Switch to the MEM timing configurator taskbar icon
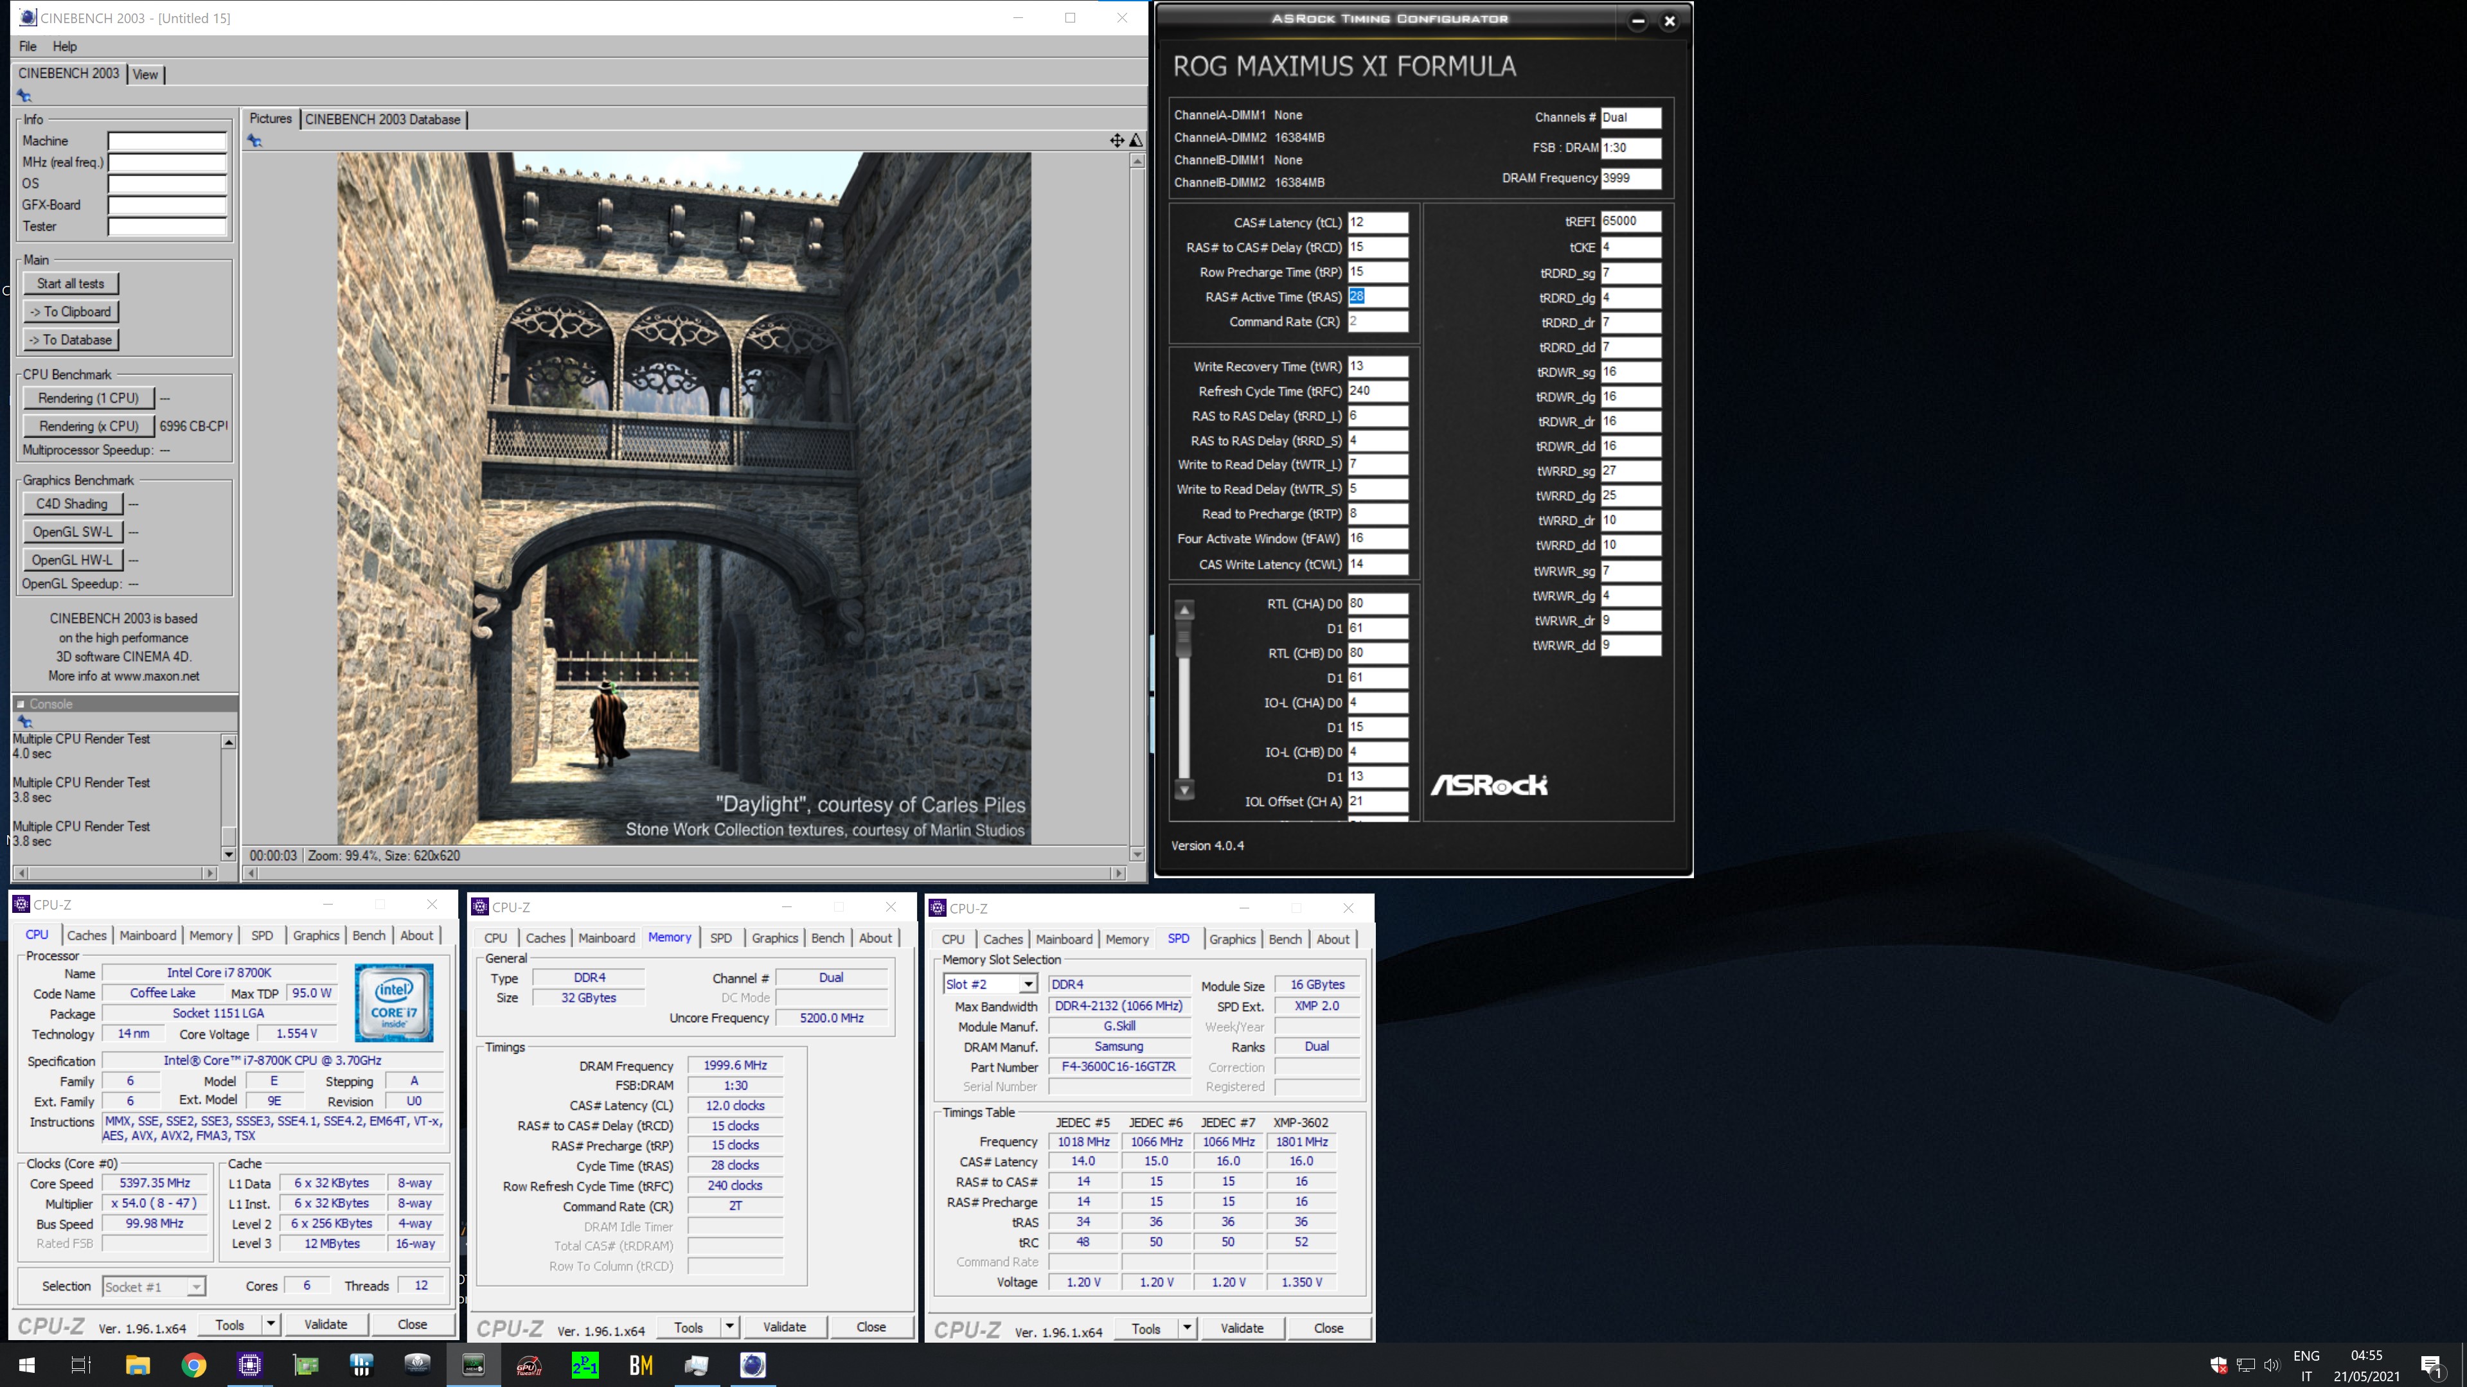 click(473, 1365)
